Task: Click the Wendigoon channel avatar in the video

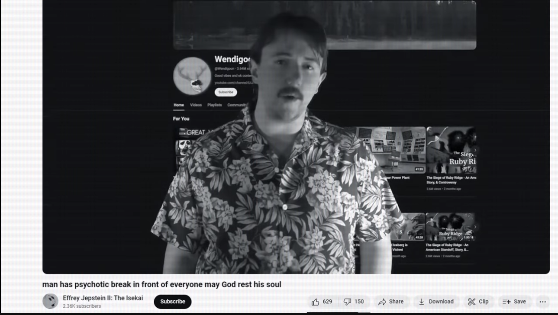Action: [x=192, y=76]
